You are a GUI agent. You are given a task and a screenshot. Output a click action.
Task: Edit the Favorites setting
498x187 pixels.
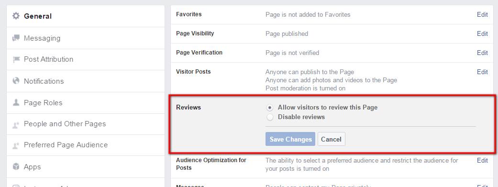[482, 14]
